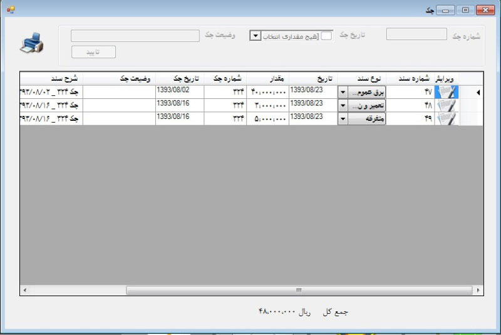This screenshot has height=335, width=501.
Task: Open the تاریخ چک date picker dropdown arrow
Action: 256,36
